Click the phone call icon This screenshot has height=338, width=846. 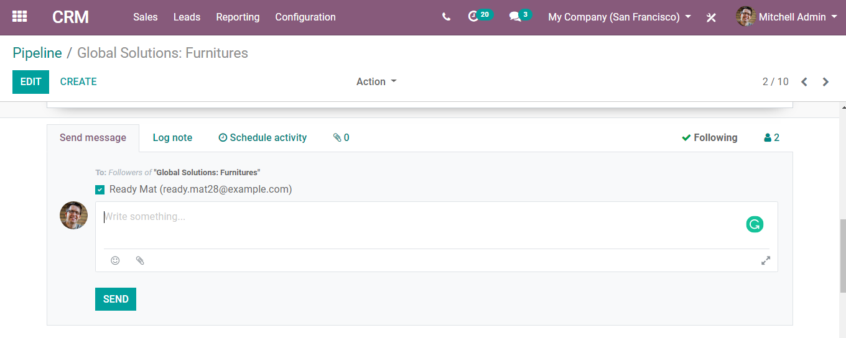click(446, 17)
